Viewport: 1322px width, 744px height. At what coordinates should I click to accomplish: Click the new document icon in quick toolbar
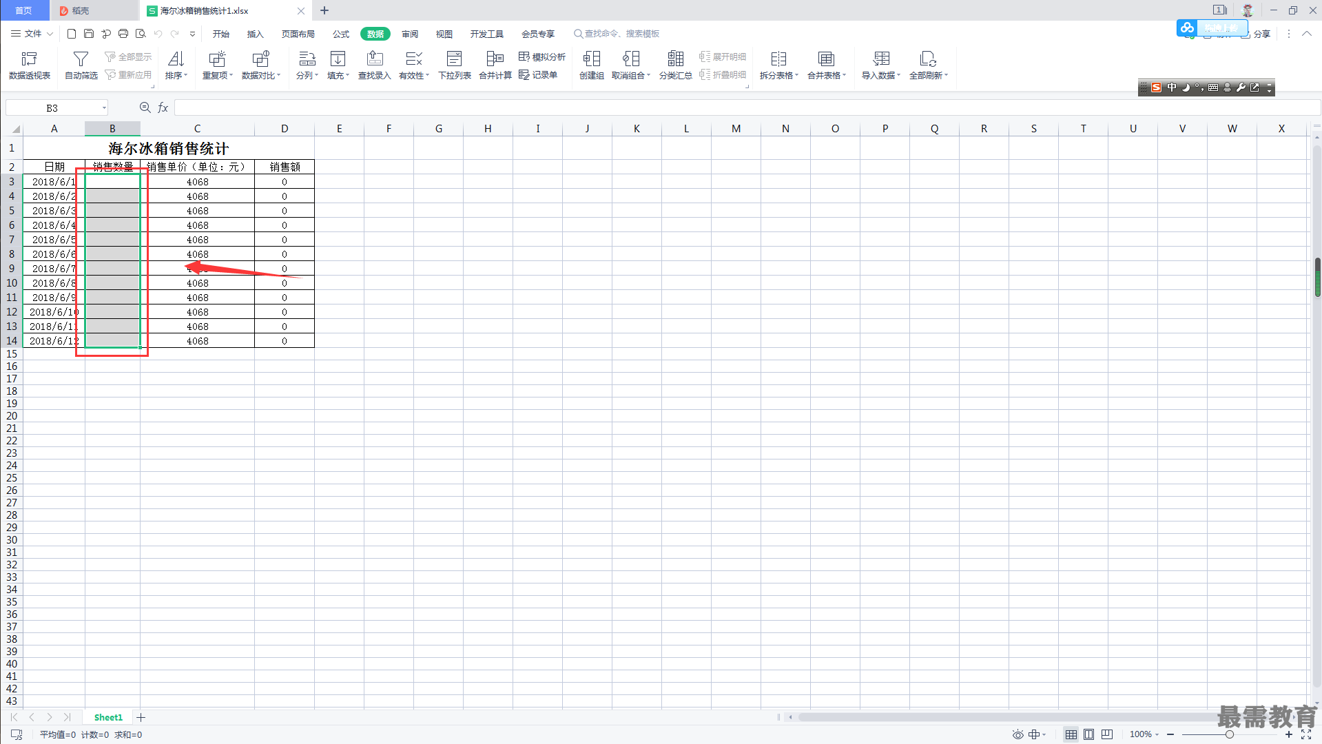point(72,34)
